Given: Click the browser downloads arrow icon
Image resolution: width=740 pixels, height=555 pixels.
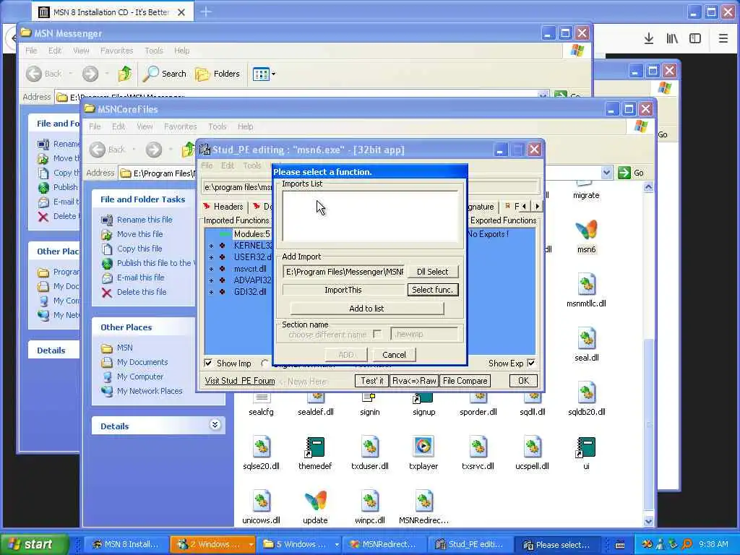Looking at the screenshot, I should [x=649, y=39].
